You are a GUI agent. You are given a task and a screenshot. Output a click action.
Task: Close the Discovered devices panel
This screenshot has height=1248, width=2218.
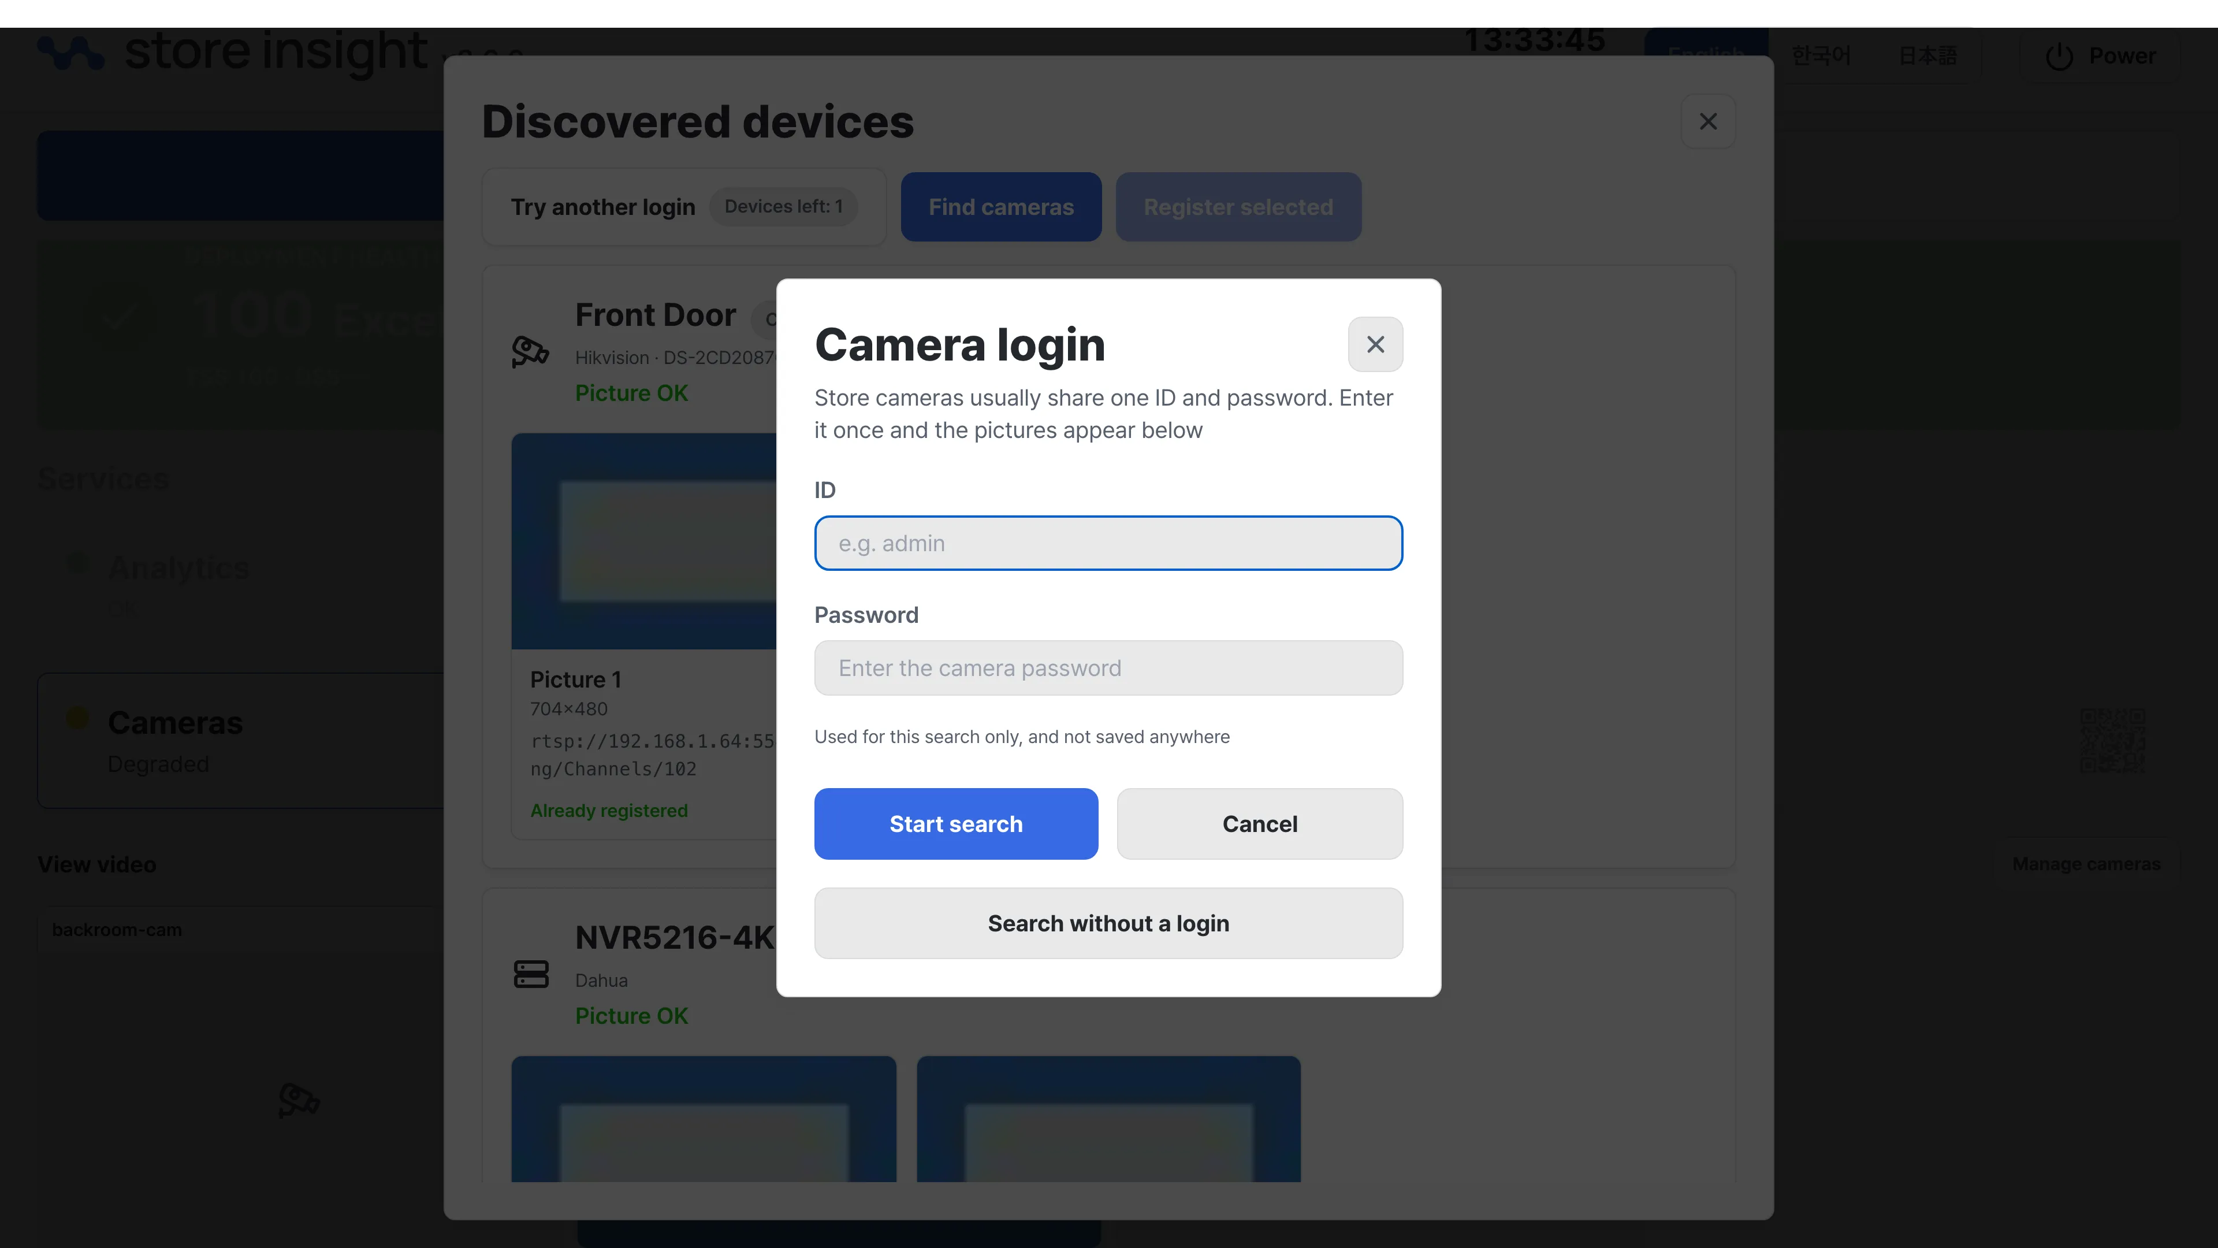pyautogui.click(x=1709, y=121)
